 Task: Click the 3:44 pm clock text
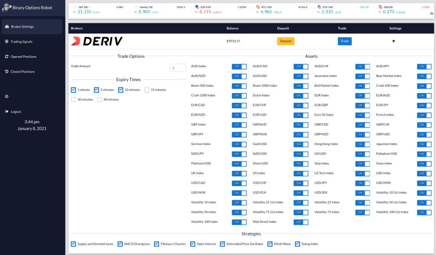point(32,122)
